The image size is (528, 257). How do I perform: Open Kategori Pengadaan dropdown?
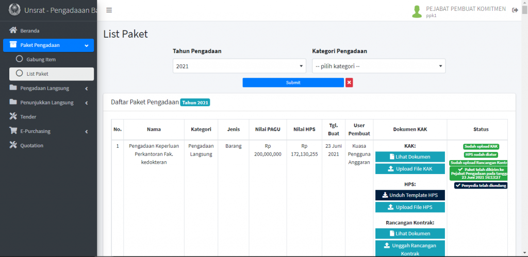378,66
